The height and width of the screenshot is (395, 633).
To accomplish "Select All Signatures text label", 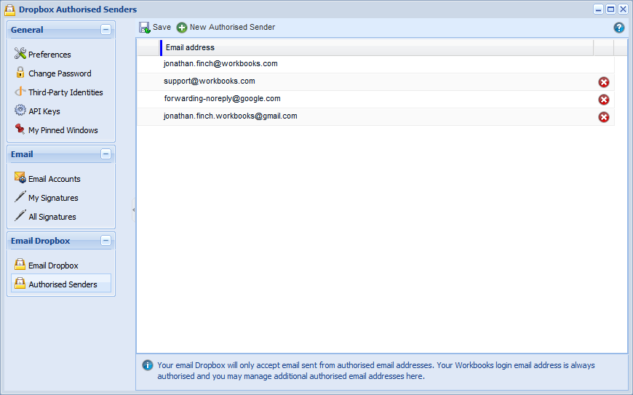I will point(52,217).
